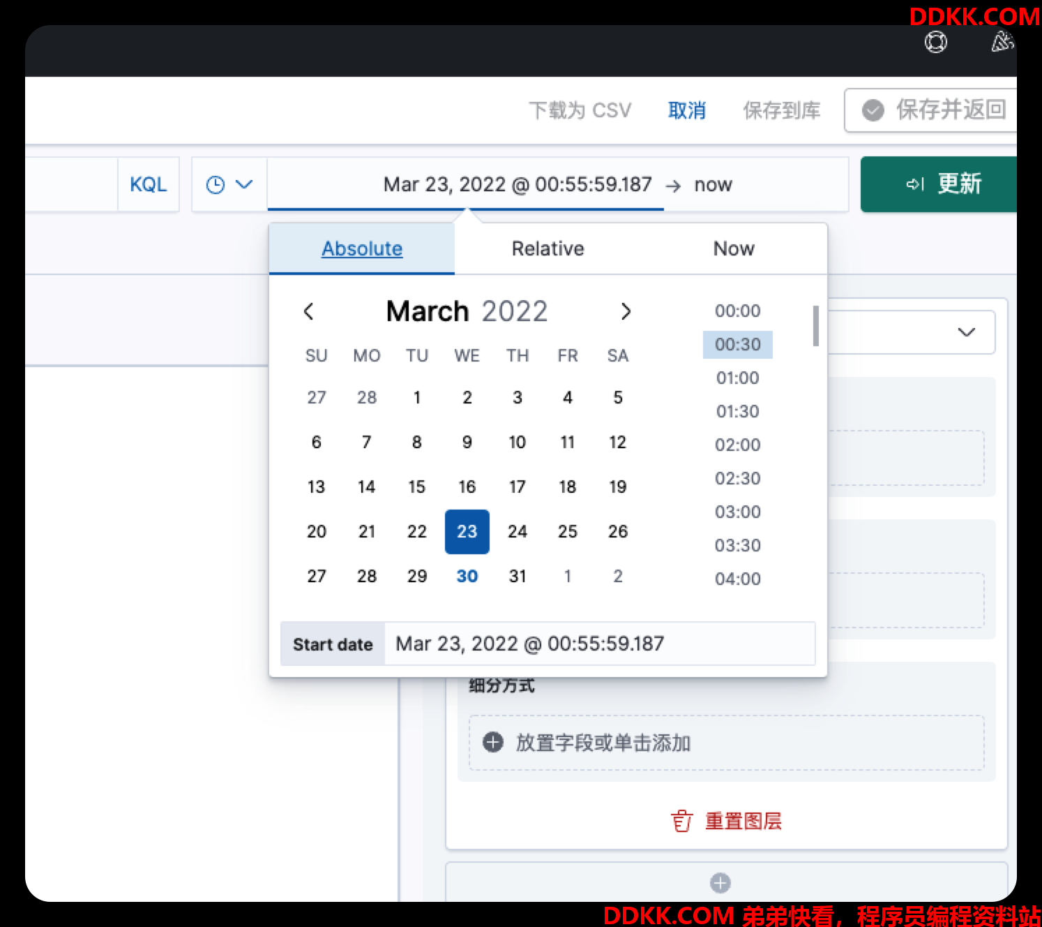Screen dimensions: 1042x927
Task: Select March 20 in calendar
Action: click(317, 532)
